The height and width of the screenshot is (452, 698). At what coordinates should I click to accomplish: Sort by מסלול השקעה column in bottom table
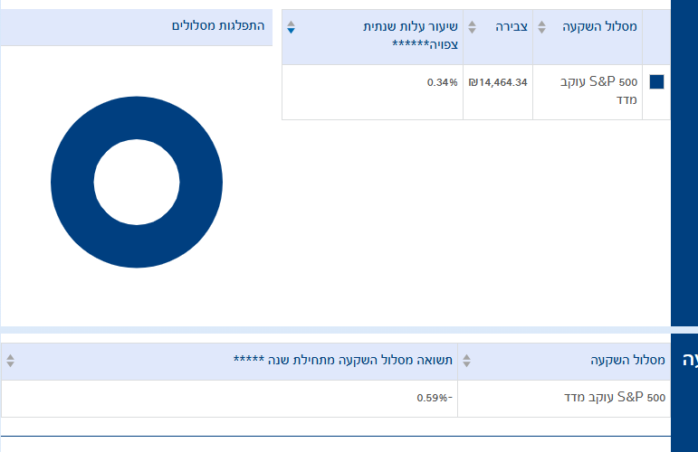pyautogui.click(x=466, y=361)
